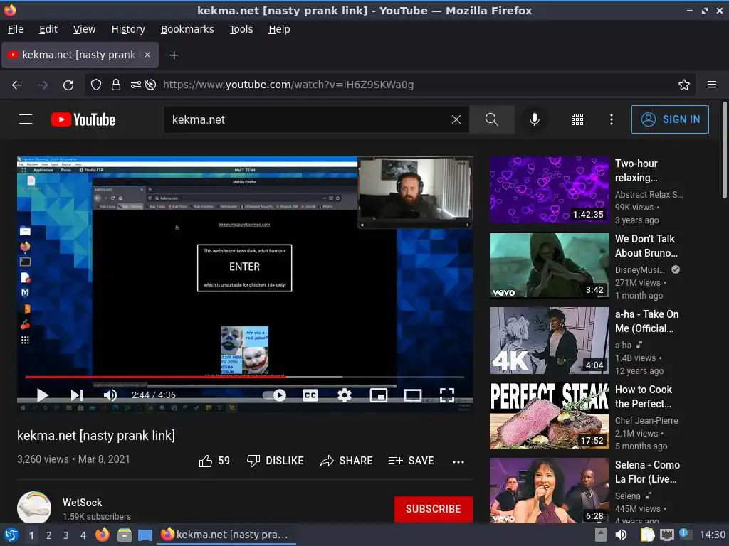Switch to theater mode
This screenshot has width=729, height=546.
pyautogui.click(x=412, y=395)
